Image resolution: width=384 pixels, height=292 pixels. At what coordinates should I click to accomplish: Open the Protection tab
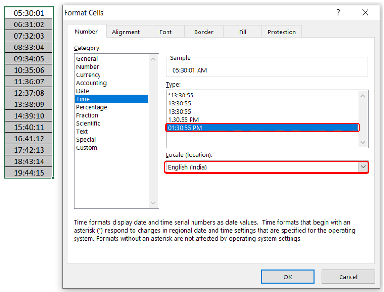click(x=281, y=32)
